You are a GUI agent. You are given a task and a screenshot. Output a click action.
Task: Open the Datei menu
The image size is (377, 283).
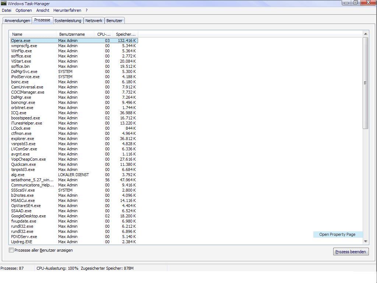pos(7,10)
